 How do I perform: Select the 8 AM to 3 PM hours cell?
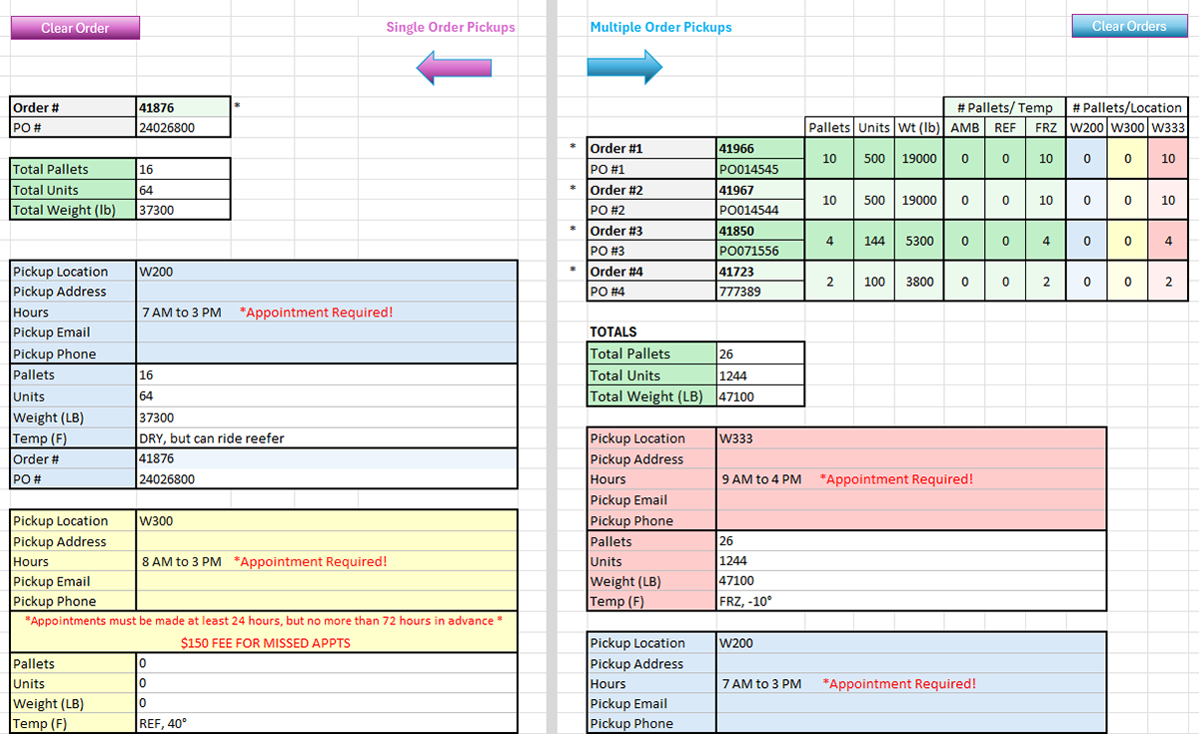[x=327, y=561]
